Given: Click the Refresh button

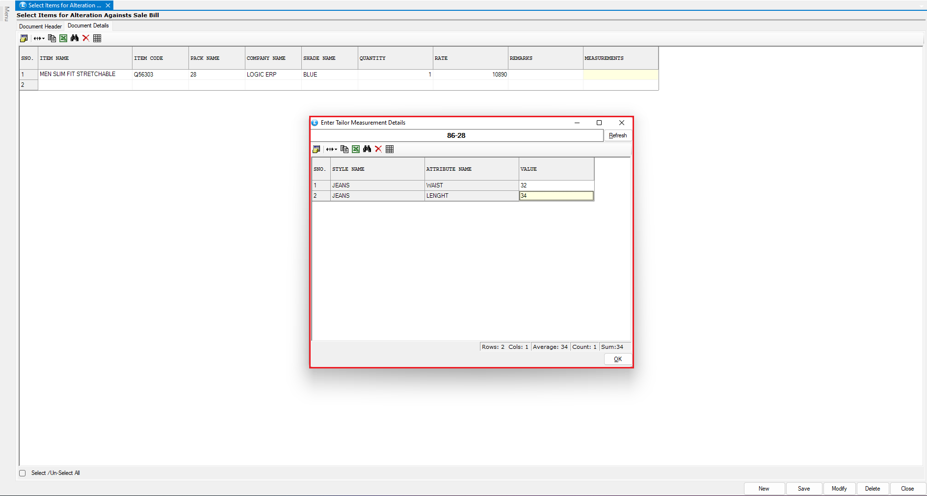Looking at the screenshot, I should (x=617, y=135).
